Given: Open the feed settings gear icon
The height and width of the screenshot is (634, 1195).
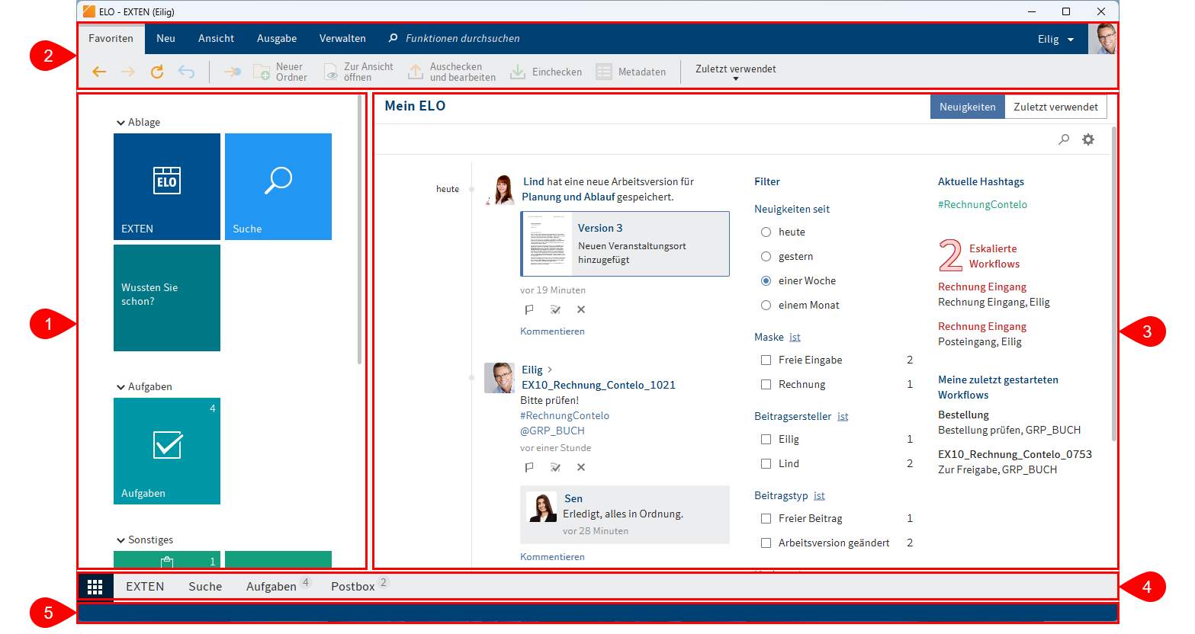Looking at the screenshot, I should tap(1088, 139).
